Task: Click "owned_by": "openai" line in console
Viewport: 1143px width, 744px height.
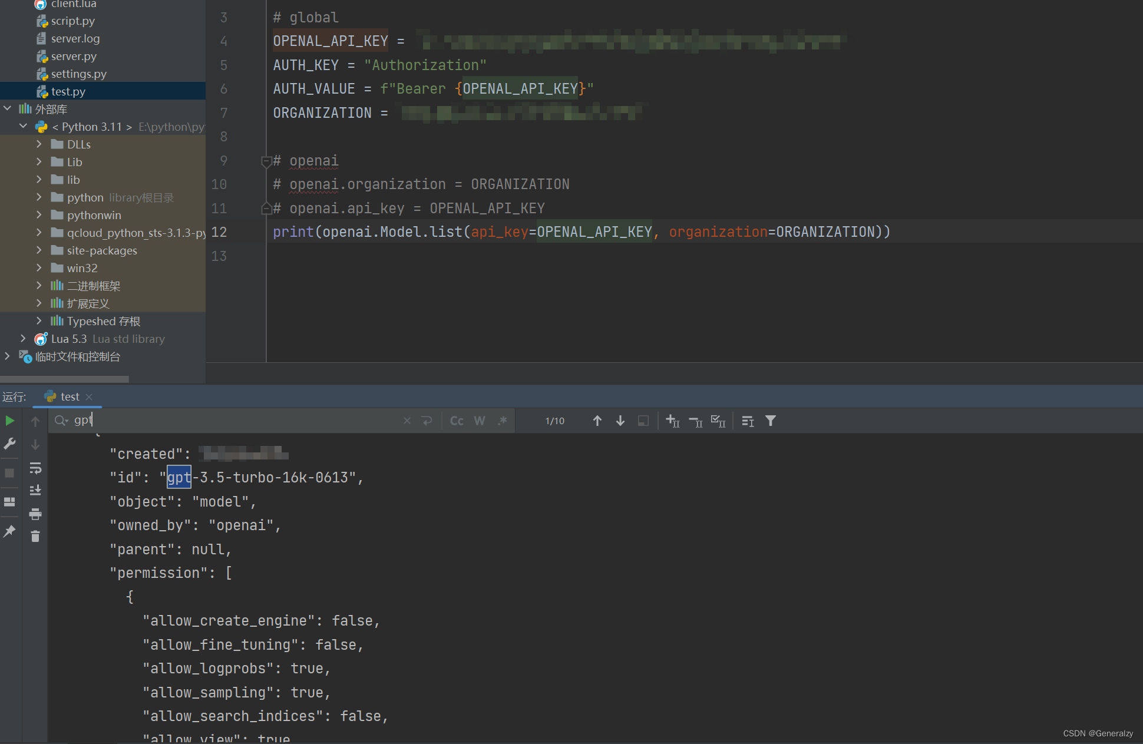Action: click(x=196, y=525)
